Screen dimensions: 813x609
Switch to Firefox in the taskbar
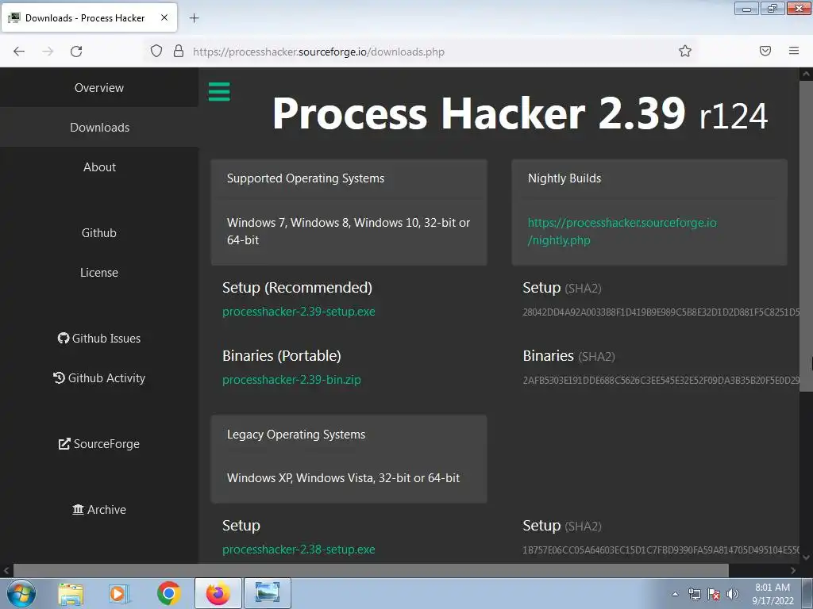218,593
